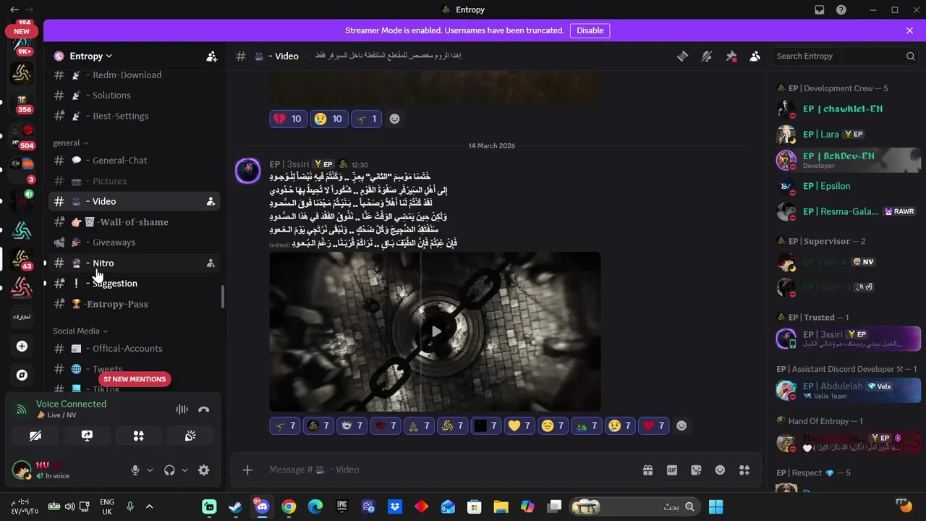Open the Inbox icon in title bar
926x521 pixels.
819,9
